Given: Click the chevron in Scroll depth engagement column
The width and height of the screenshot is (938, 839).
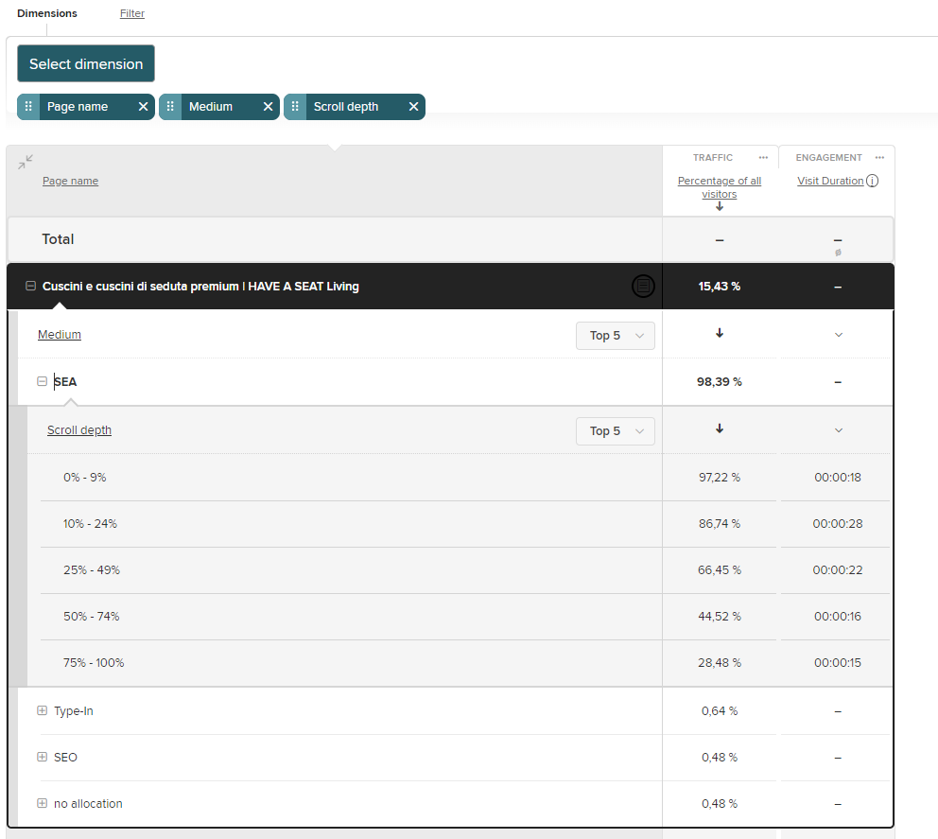Looking at the screenshot, I should (839, 431).
